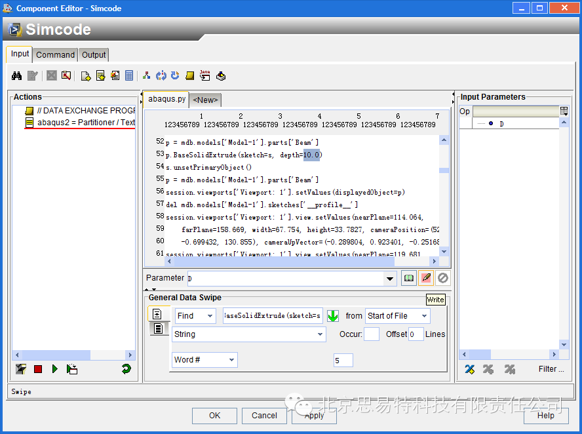Open the String type dropdown
This screenshot has height=434, width=582.
click(249, 334)
